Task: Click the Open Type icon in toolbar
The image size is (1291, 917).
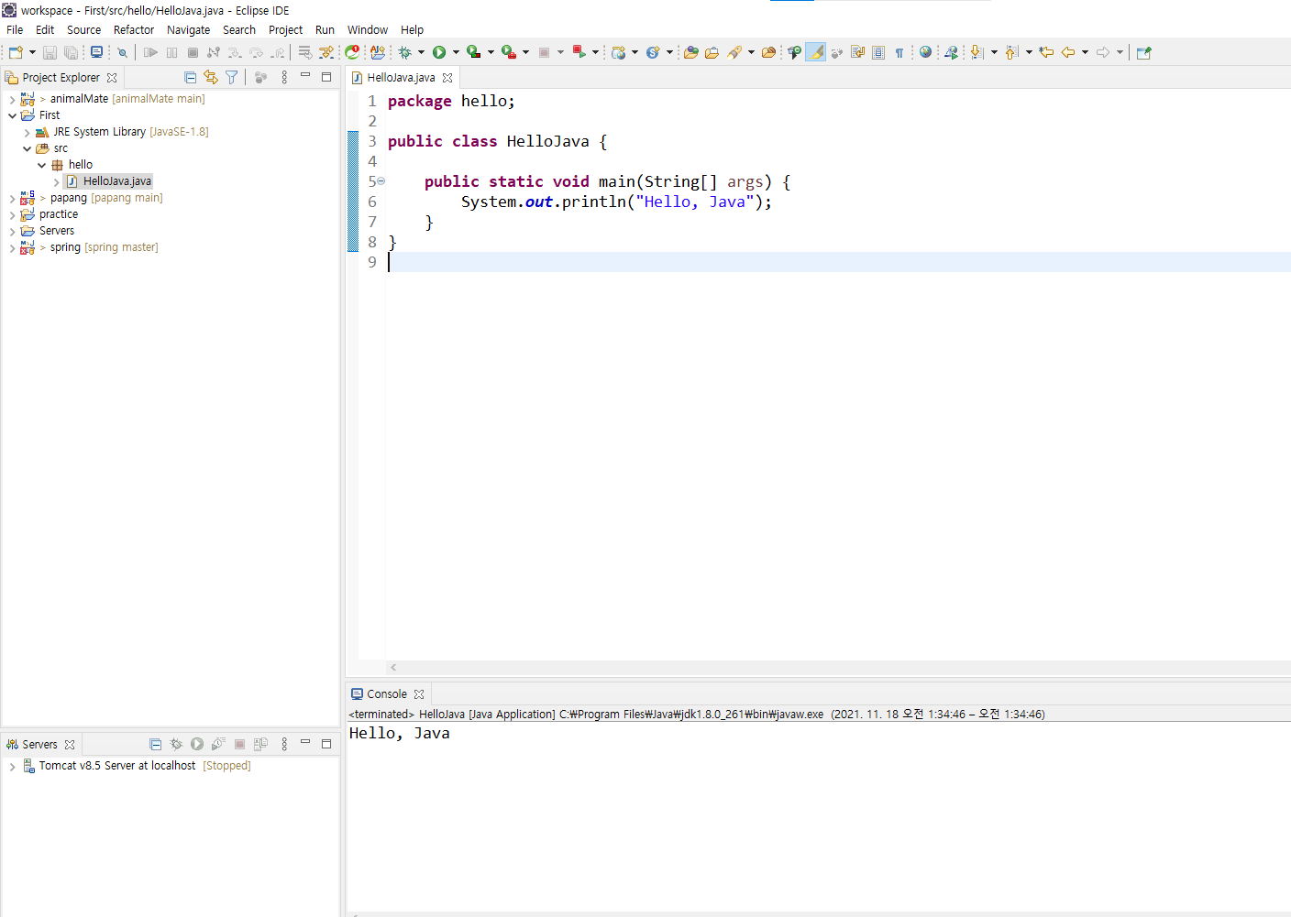Action: click(691, 52)
